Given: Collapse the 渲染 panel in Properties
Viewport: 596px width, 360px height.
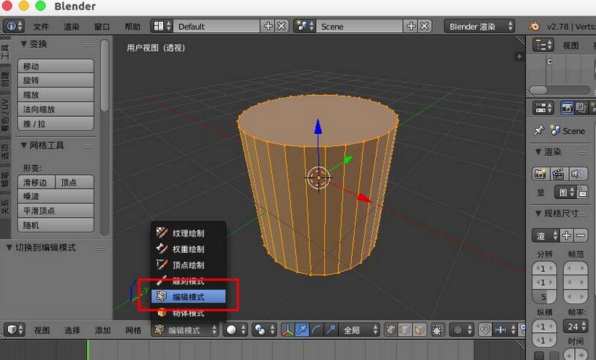Looking at the screenshot, I should pos(538,152).
